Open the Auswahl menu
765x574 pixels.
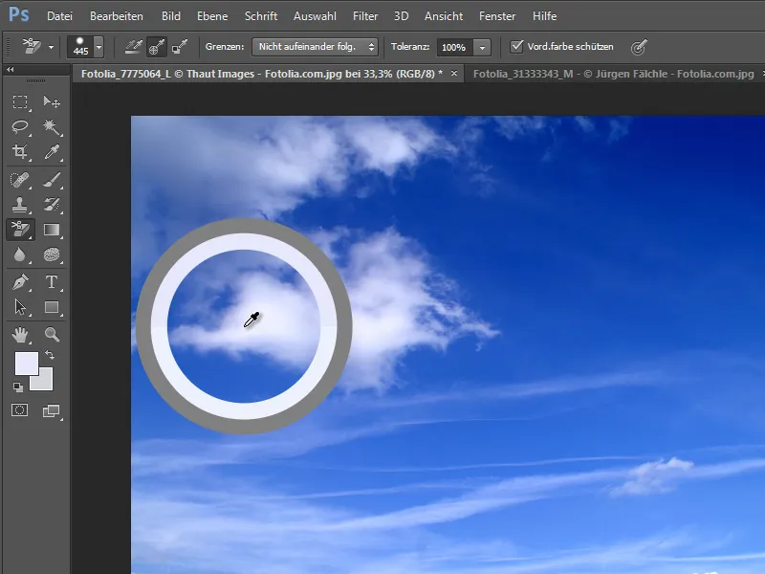click(x=315, y=16)
